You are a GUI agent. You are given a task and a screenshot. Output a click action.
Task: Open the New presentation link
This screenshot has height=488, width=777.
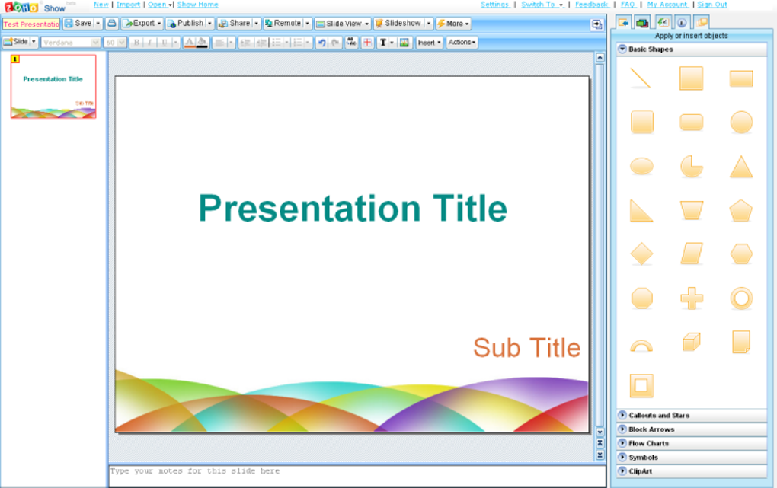point(101,5)
